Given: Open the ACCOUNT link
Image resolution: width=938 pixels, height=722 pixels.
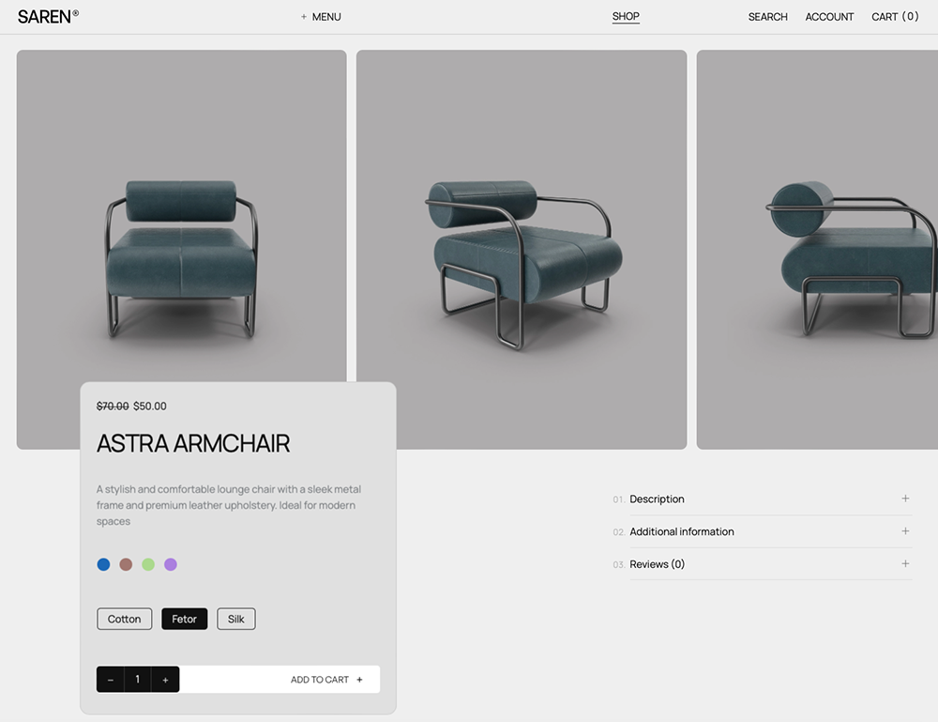Looking at the screenshot, I should click(829, 17).
